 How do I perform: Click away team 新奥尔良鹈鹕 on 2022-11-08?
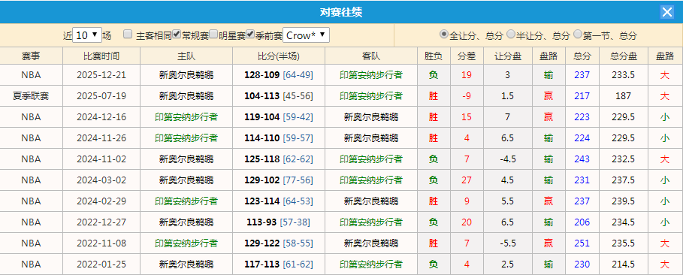[x=371, y=243]
